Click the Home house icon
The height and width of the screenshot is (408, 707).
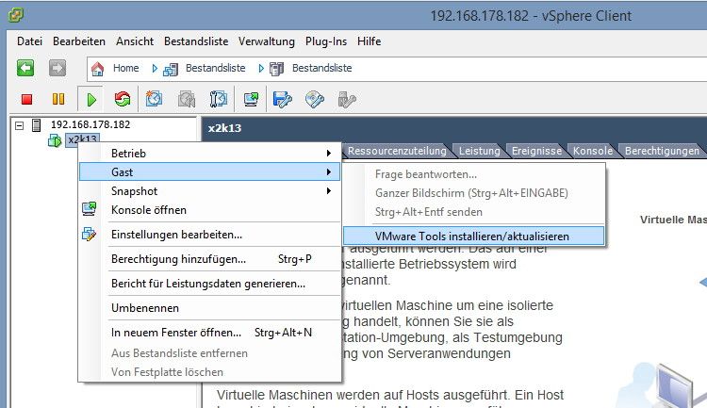pyautogui.click(x=97, y=69)
